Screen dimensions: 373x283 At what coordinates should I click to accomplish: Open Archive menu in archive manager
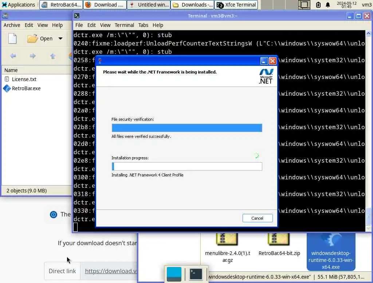[x=12, y=25]
